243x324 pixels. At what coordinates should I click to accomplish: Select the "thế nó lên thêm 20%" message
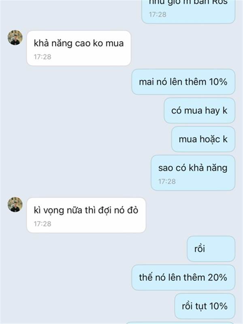coord(183,277)
